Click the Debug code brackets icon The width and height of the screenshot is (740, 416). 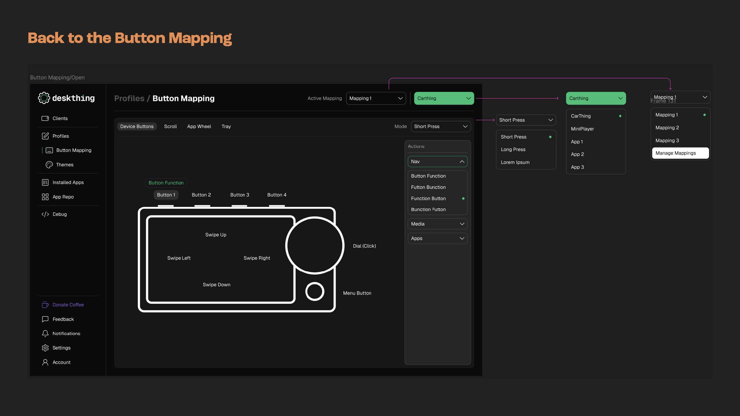[45, 214]
